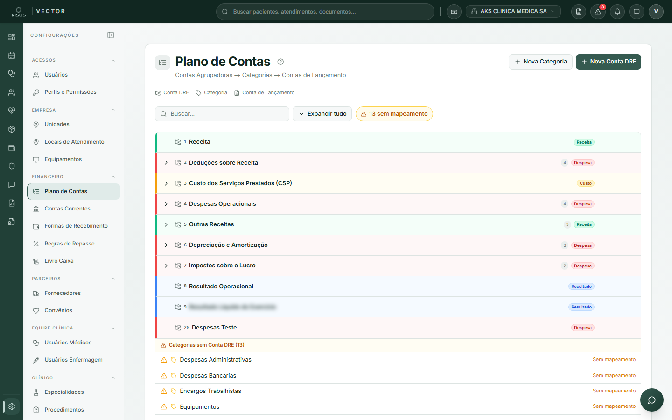Open Usuários in the sidebar
672x420 pixels.
pos(74,75)
